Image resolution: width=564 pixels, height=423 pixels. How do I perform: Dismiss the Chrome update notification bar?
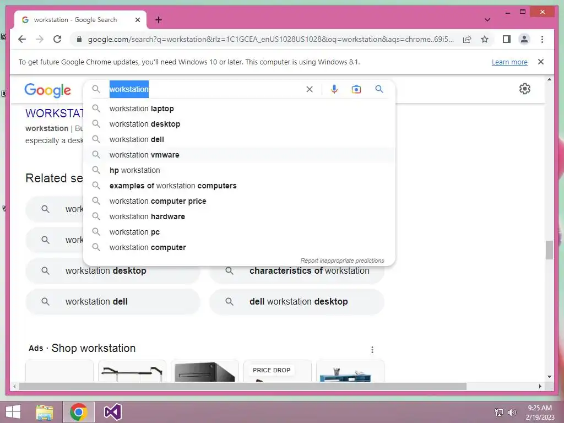click(x=541, y=62)
